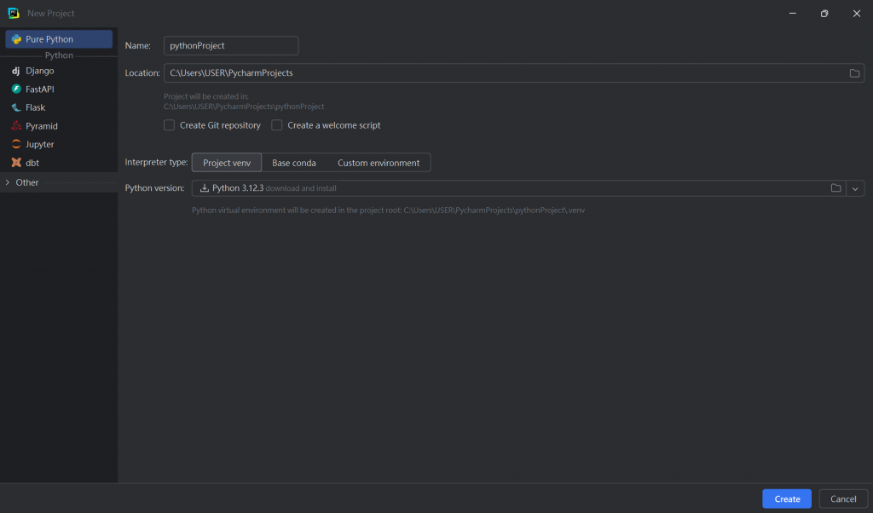The width and height of the screenshot is (873, 513).
Task: Click the Pyramid icon in sidebar
Action: click(x=16, y=126)
